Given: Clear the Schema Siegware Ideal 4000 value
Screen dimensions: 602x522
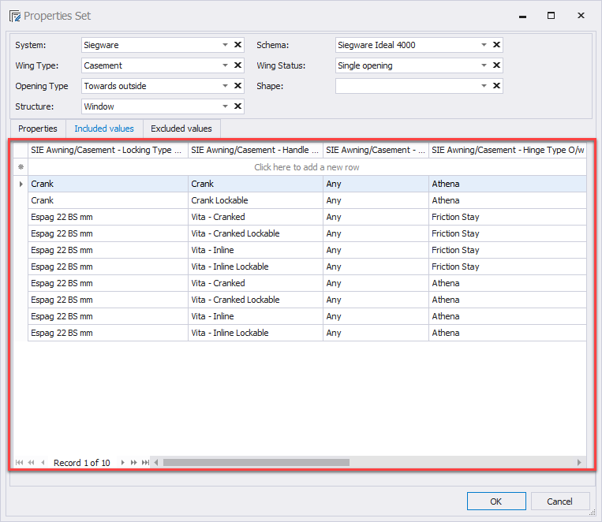Looking at the screenshot, I should pos(496,45).
